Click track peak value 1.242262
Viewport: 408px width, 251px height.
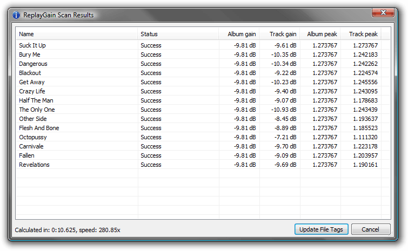(x=365, y=64)
